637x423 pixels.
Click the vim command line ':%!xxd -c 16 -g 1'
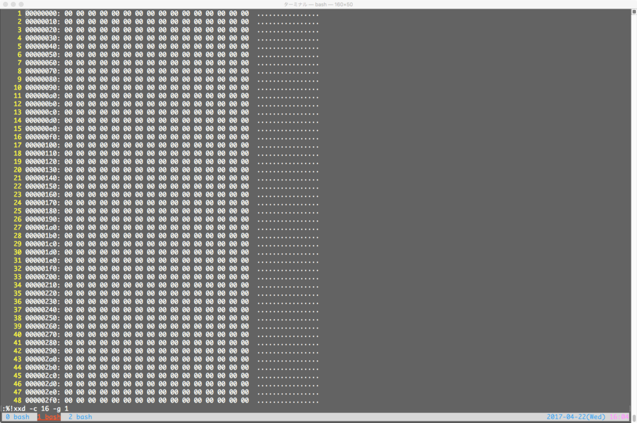[35, 408]
